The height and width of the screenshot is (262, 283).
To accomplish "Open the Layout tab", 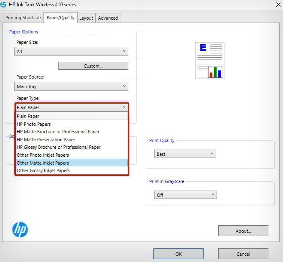I will click(86, 18).
